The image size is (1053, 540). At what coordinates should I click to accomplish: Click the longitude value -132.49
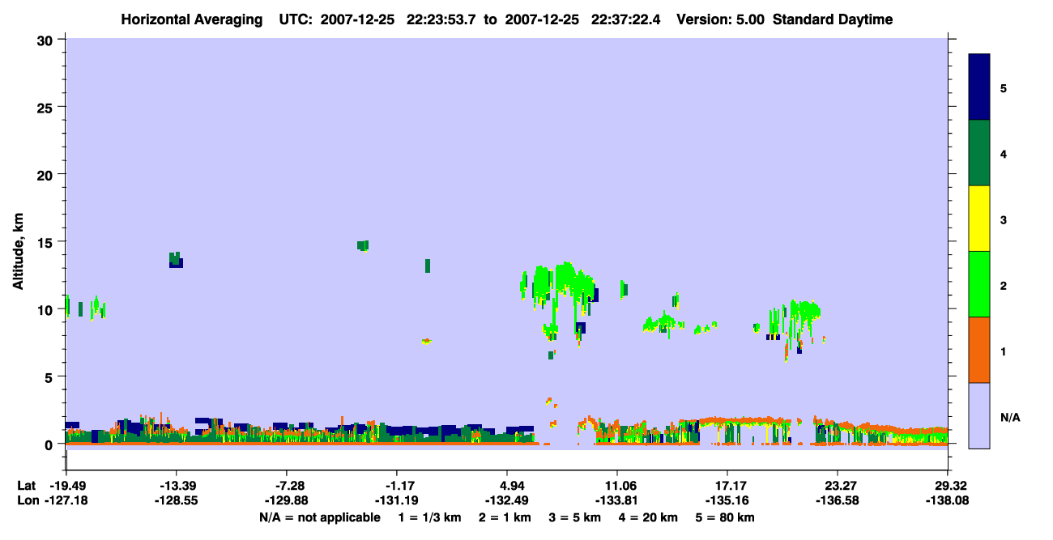point(507,500)
